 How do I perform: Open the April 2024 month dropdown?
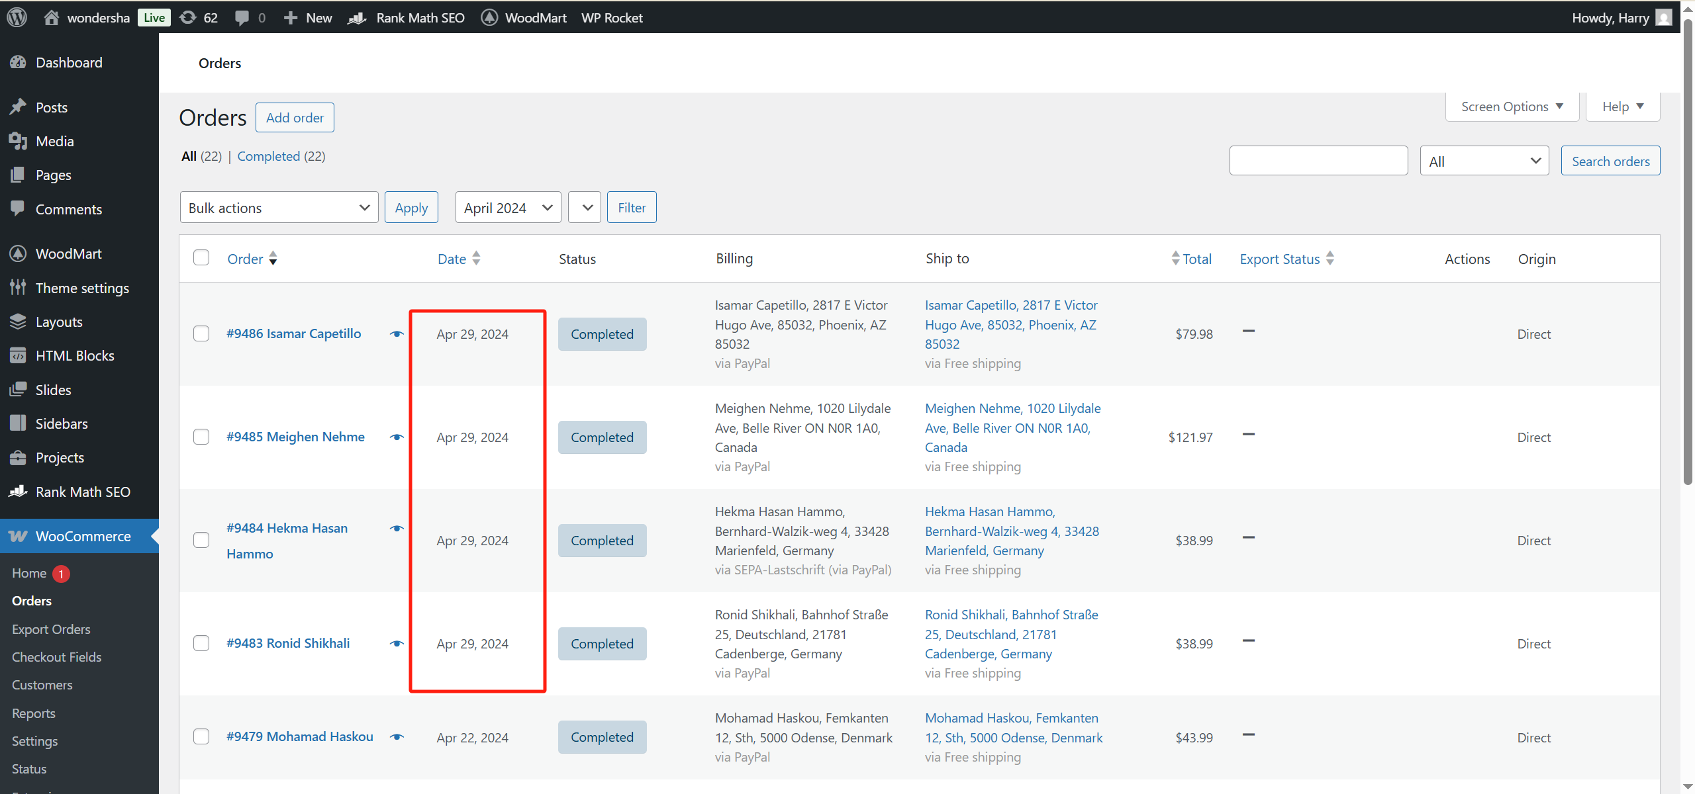[x=507, y=207]
